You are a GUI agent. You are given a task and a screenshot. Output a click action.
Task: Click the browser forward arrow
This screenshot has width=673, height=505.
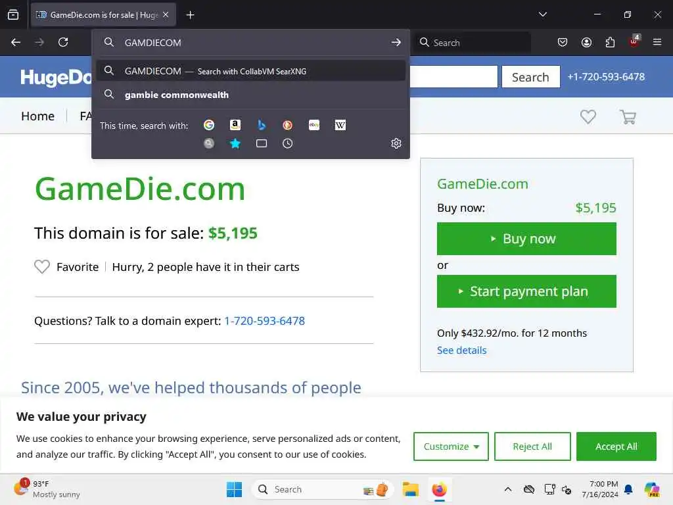(x=39, y=42)
